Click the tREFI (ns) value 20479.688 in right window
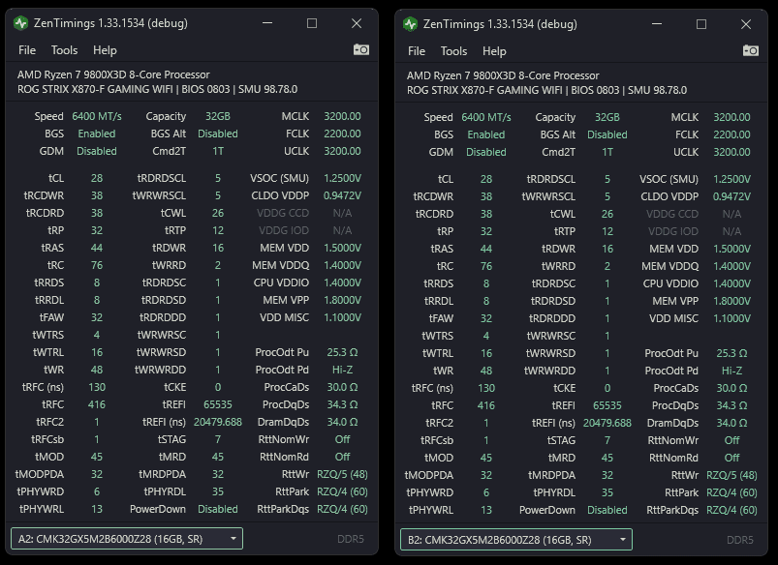This screenshot has height=565, width=778. (x=607, y=423)
